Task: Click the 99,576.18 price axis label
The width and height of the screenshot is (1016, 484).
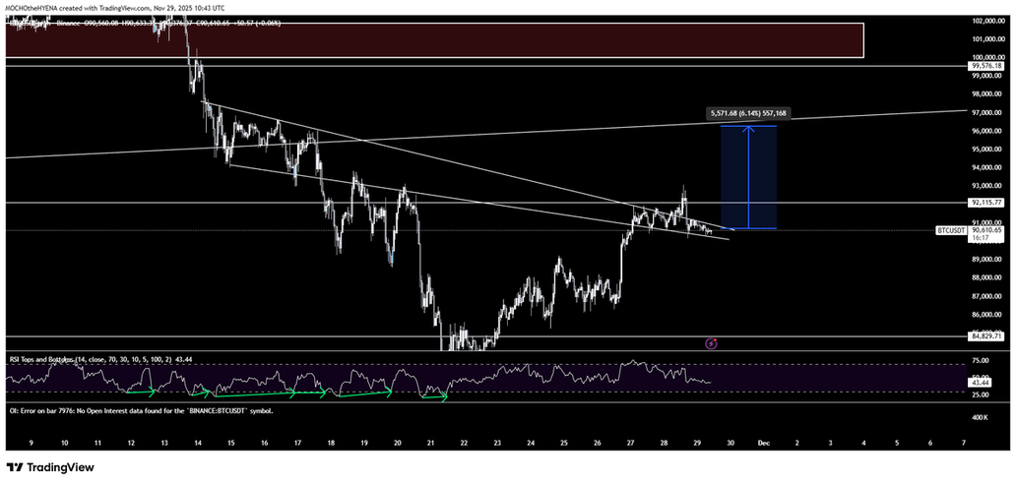Action: (984, 66)
